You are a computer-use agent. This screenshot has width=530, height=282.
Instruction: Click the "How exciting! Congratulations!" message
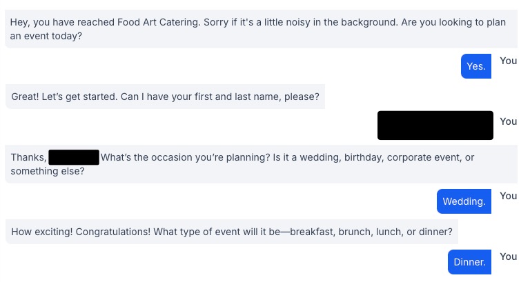tap(232, 232)
